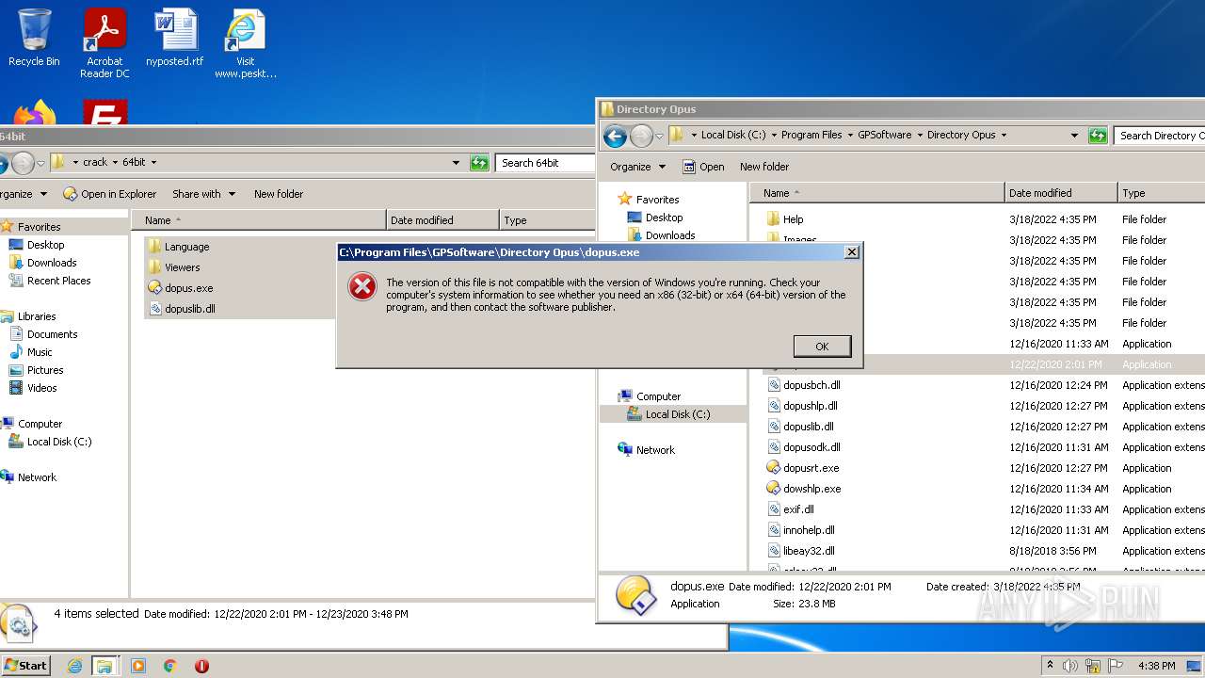This screenshot has height=678, width=1205.
Task: Open Recycle Bin desktop icon
Action: pos(34,38)
